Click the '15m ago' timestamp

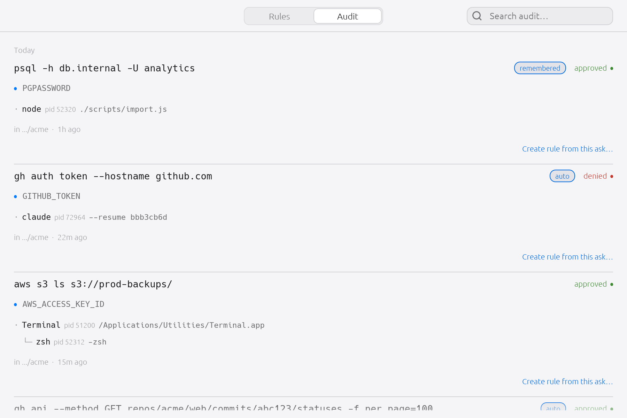(x=72, y=362)
